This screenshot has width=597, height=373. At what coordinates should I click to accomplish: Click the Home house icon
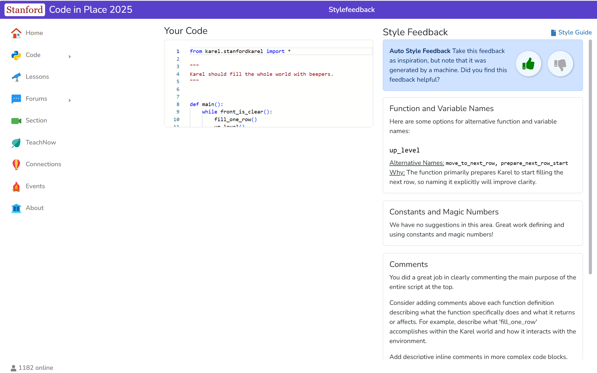point(16,33)
